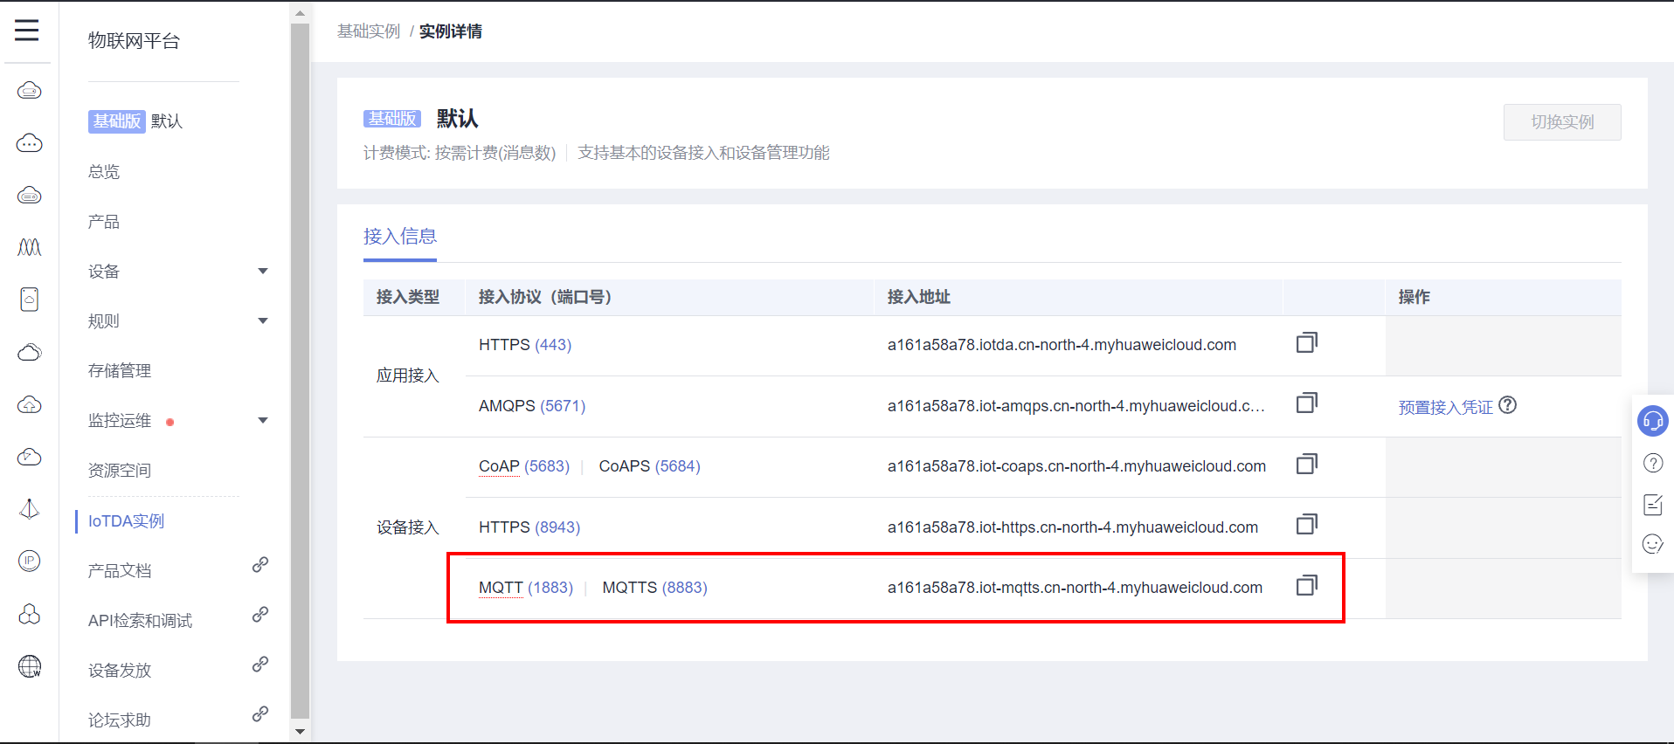
Task: Open 总览 in sidebar
Action: [x=104, y=172]
